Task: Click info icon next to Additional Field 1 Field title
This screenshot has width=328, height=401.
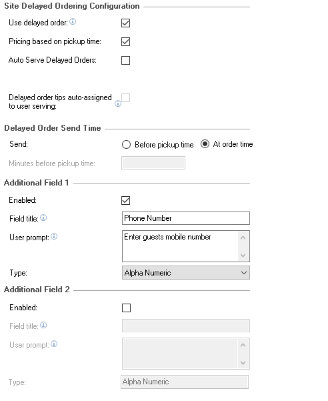Action: click(x=43, y=218)
